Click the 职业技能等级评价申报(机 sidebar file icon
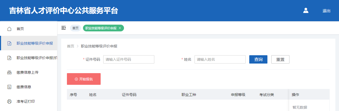 pos(9,58)
